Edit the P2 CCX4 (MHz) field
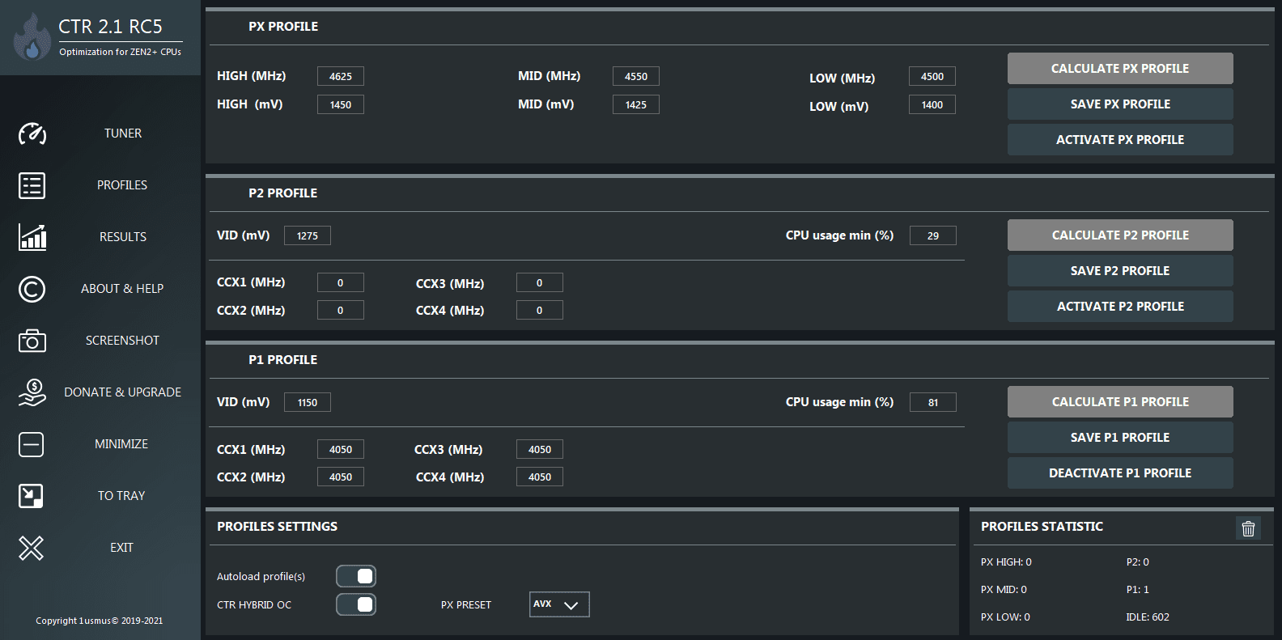Viewport: 1282px width, 640px height. click(540, 310)
